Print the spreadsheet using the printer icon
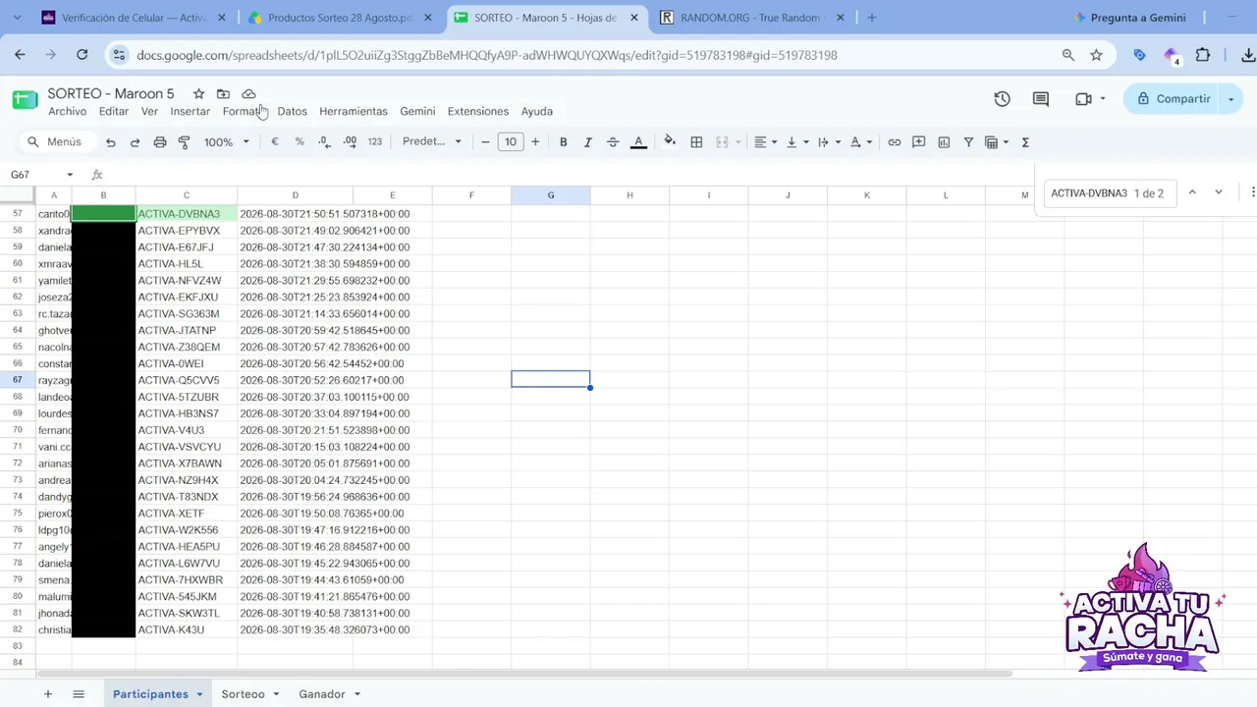This screenshot has height=707, width=1257. pyautogui.click(x=160, y=142)
